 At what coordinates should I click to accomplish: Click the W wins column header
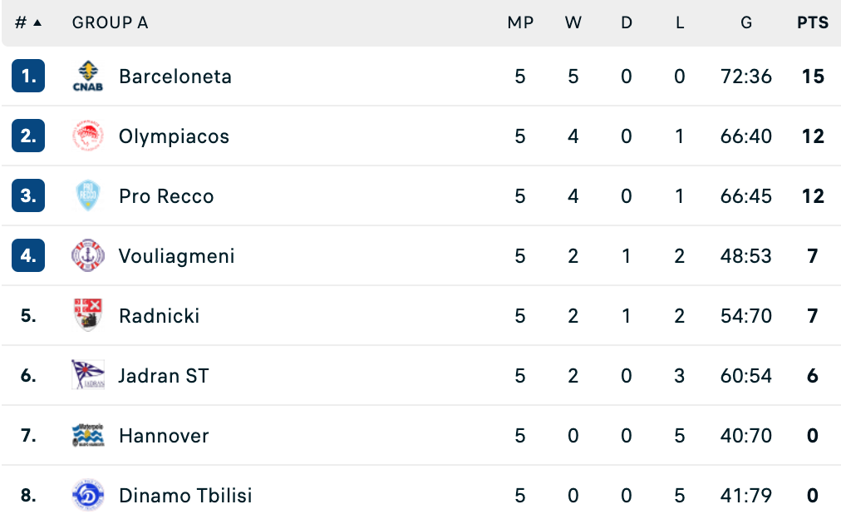point(573,22)
